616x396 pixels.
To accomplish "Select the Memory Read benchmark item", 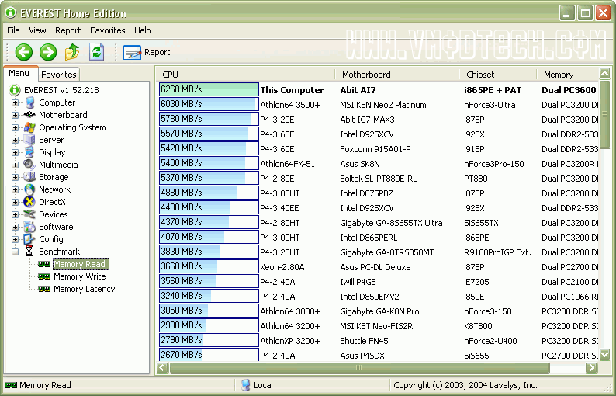I will point(79,264).
